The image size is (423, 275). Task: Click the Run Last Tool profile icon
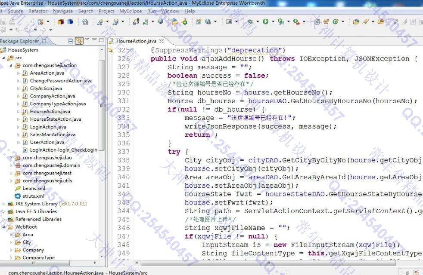point(281,21)
